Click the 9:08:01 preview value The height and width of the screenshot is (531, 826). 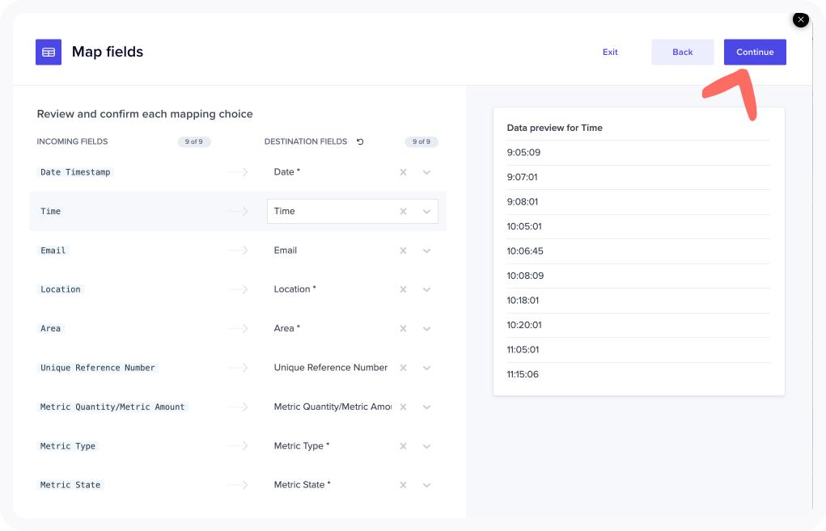point(523,202)
